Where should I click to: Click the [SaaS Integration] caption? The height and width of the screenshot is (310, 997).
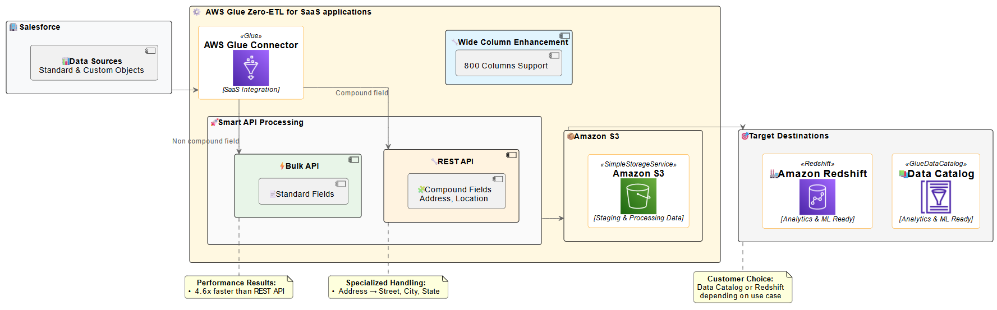point(251,90)
